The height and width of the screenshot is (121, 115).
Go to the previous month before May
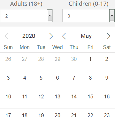tap(64, 36)
